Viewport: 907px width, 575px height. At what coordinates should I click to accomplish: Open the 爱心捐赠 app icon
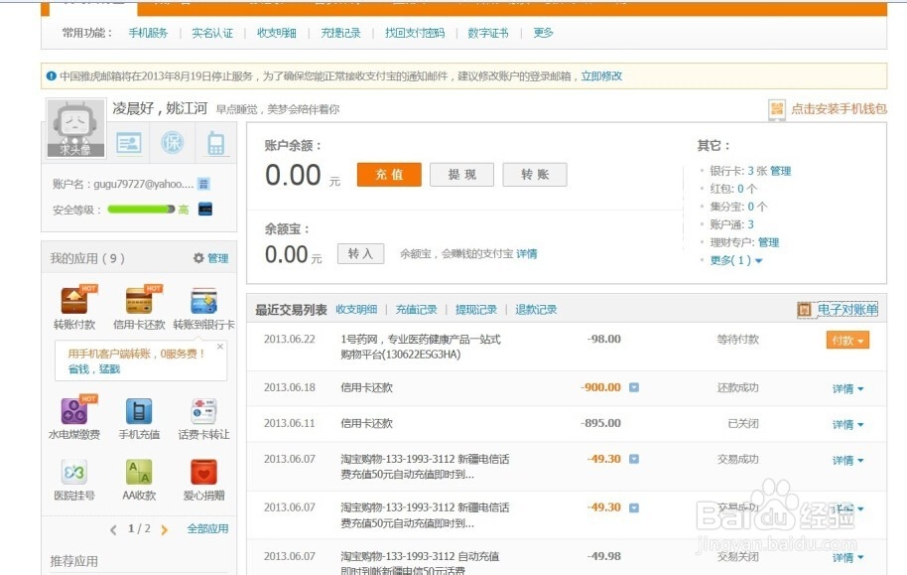[203, 473]
